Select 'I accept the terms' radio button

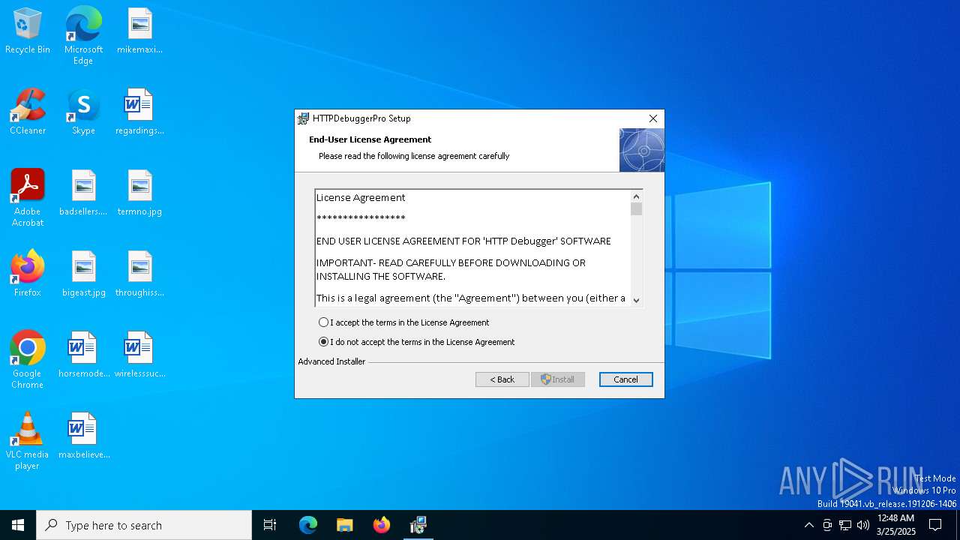pos(324,322)
